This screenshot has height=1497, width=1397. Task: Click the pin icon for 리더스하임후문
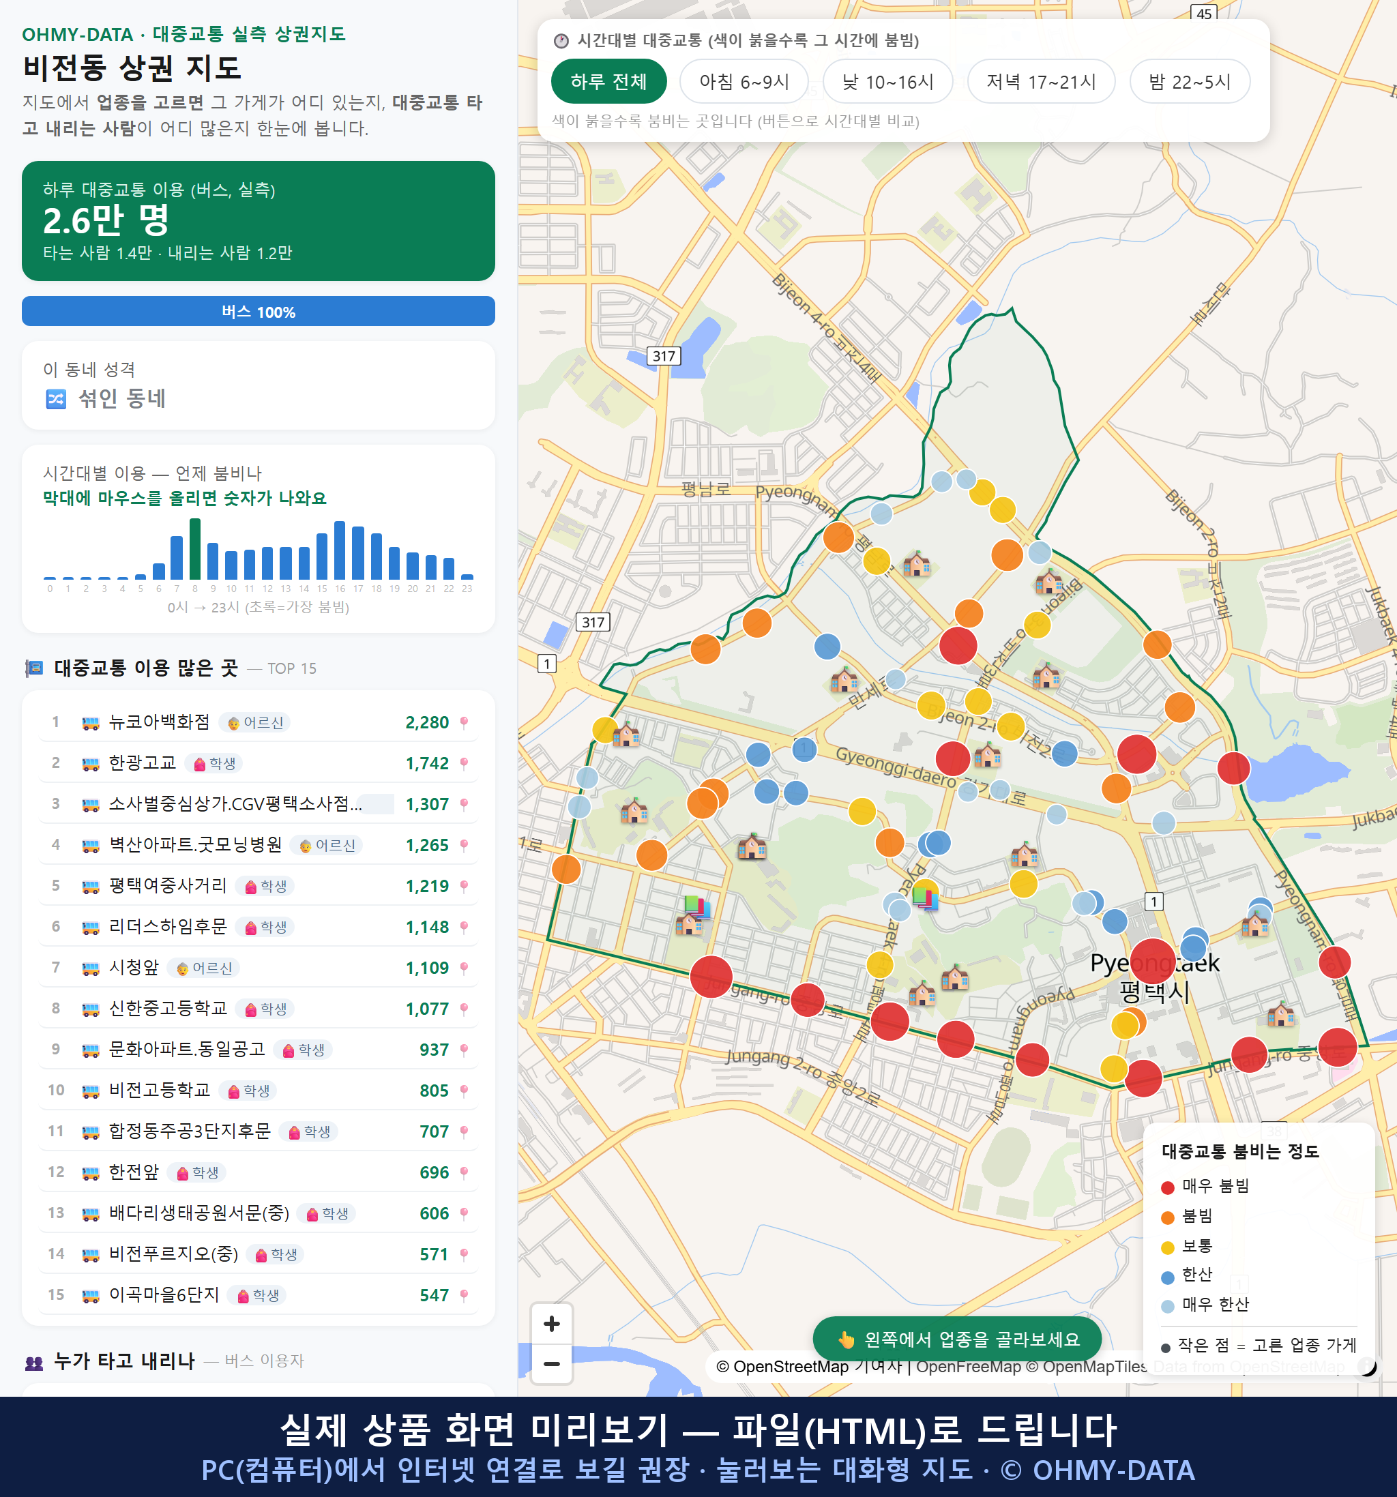point(464,927)
